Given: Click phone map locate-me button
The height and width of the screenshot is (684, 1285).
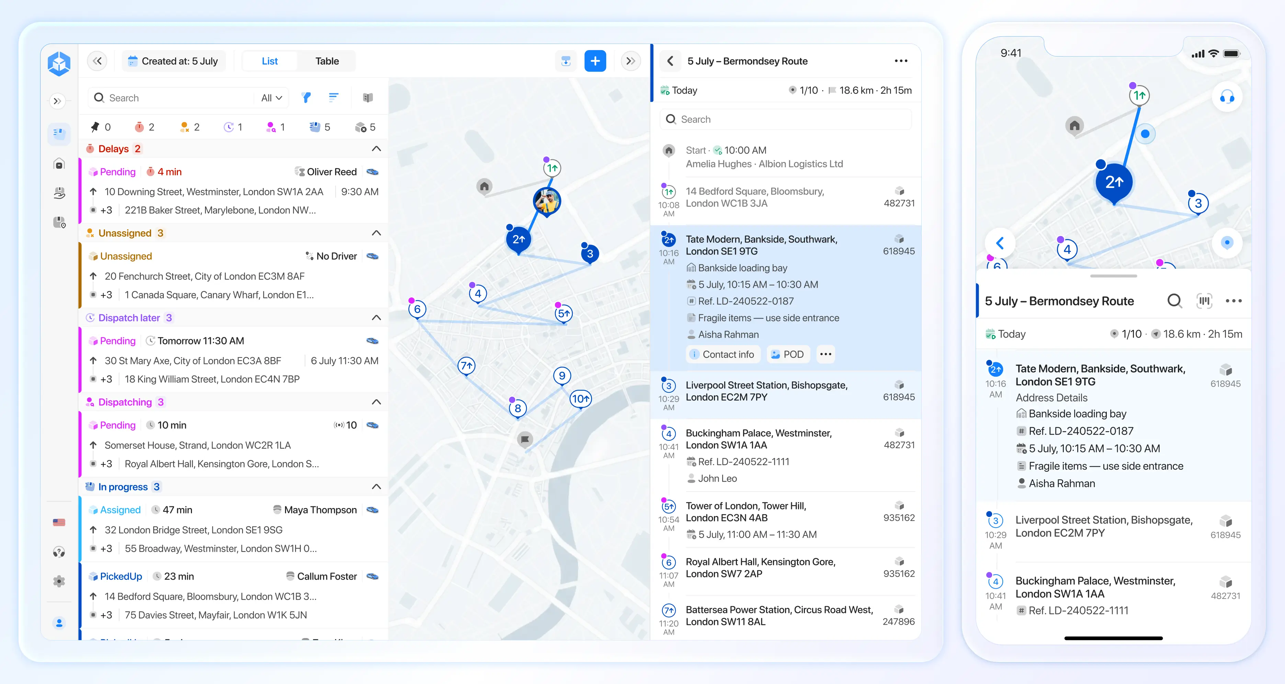Looking at the screenshot, I should pyautogui.click(x=1227, y=243).
